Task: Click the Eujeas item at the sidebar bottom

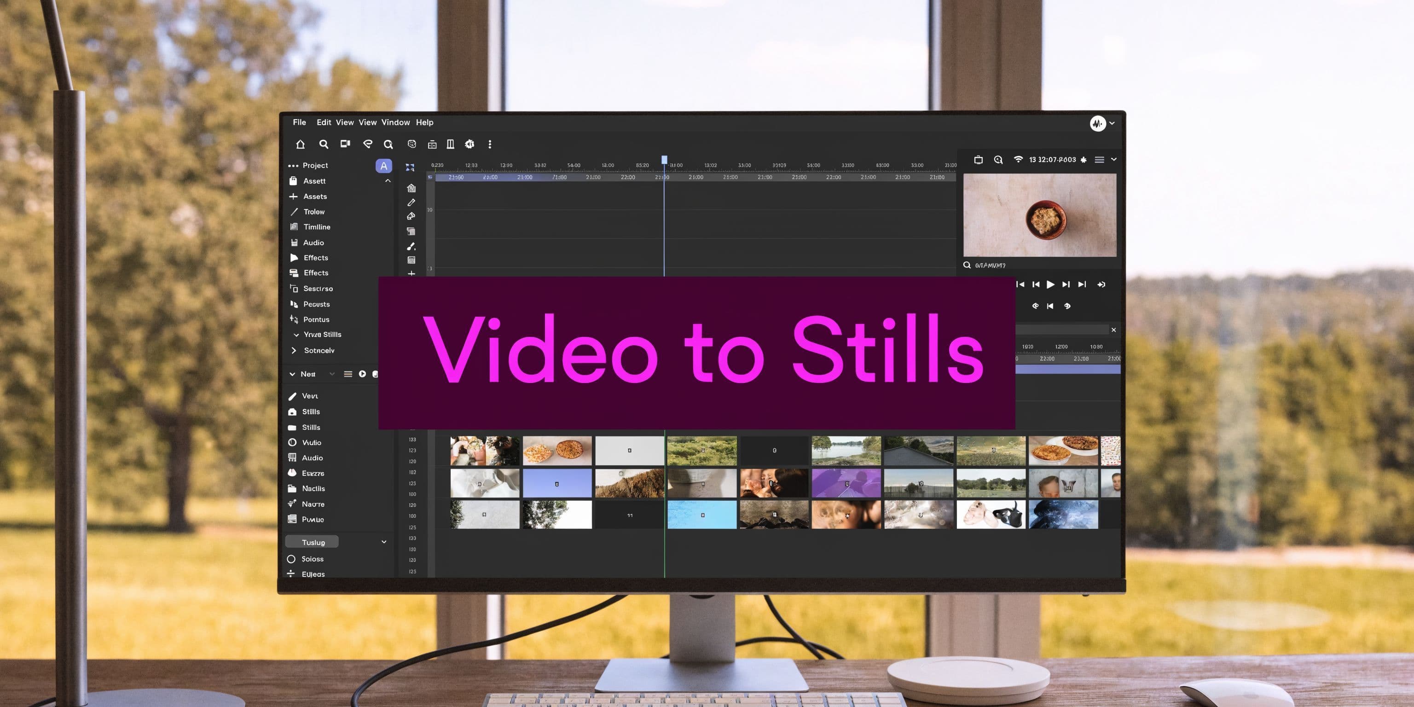Action: click(x=306, y=574)
